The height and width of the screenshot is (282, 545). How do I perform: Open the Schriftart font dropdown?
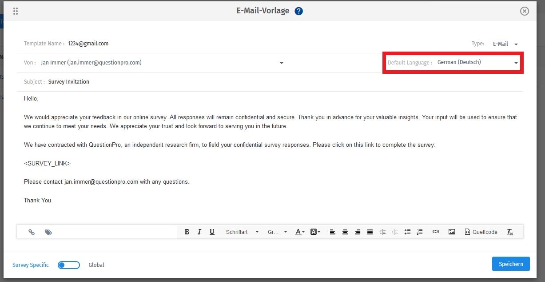coord(242,231)
